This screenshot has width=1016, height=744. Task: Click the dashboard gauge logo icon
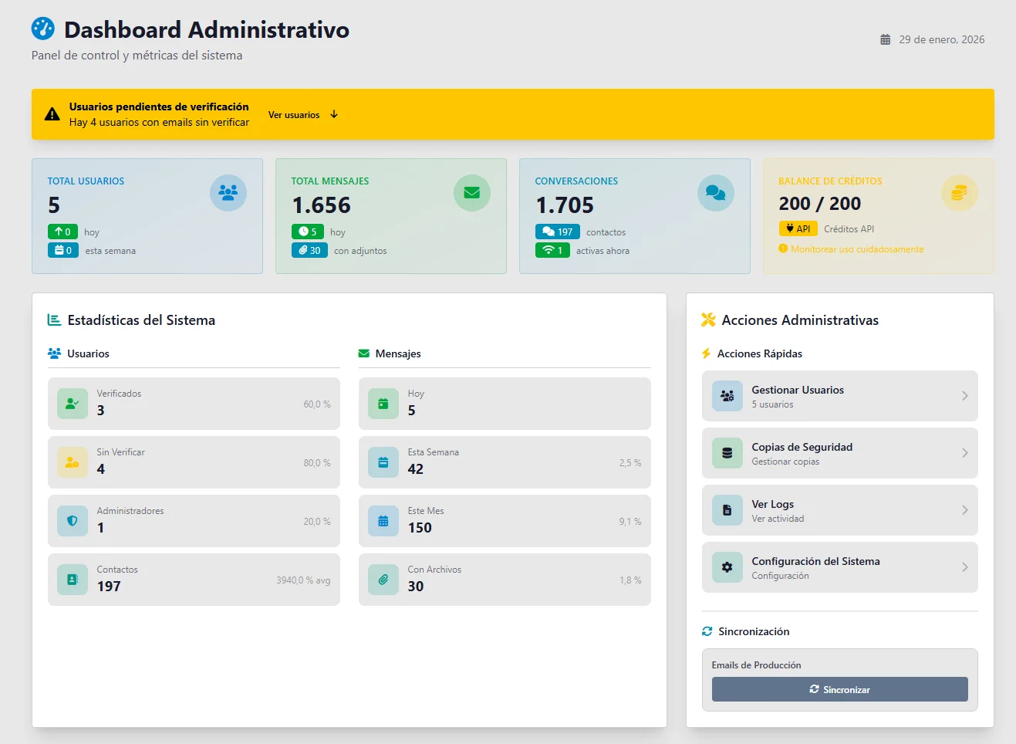click(x=43, y=29)
